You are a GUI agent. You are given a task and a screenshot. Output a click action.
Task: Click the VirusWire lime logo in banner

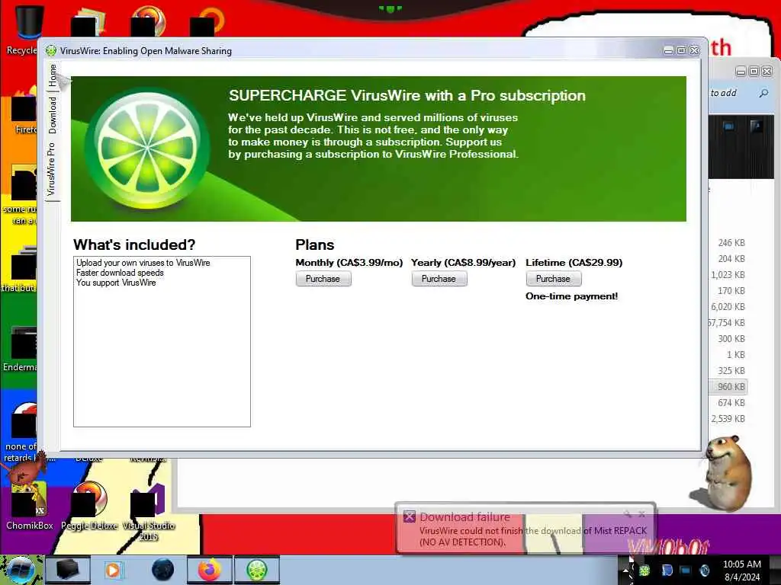(147, 149)
